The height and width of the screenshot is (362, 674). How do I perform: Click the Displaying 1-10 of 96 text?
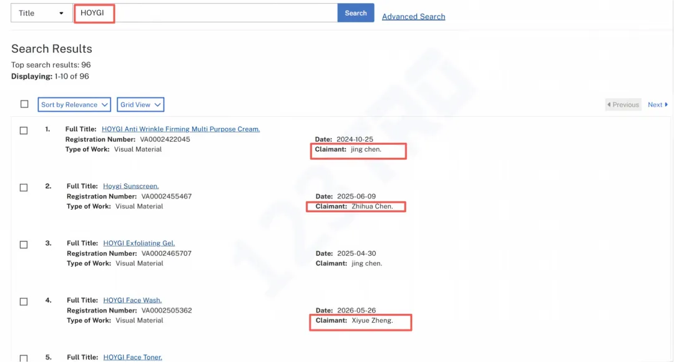[50, 76]
